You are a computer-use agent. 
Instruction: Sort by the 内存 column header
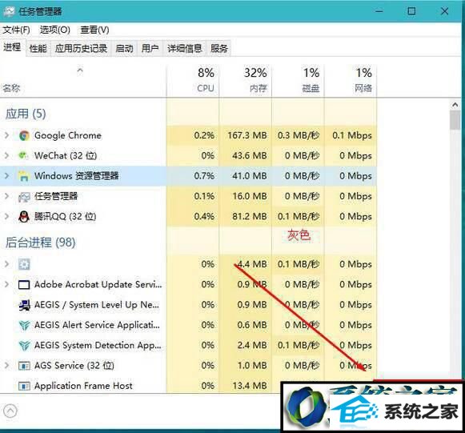click(245, 80)
